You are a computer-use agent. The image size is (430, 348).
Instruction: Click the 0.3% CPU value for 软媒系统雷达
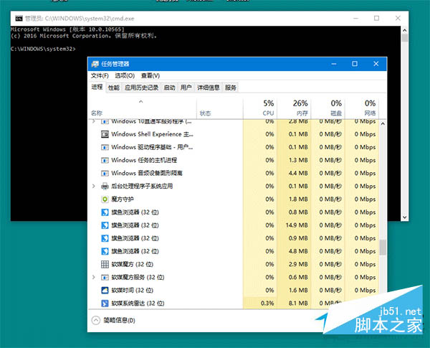coord(267,304)
